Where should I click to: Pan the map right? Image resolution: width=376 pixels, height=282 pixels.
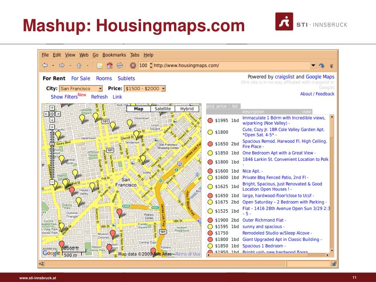tap(58, 114)
